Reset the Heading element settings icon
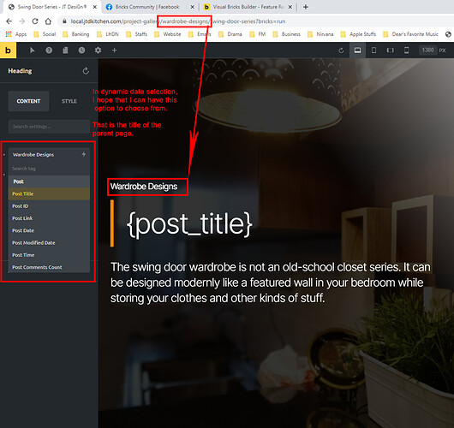Screen dimensions: 454x428 [x=86, y=71]
